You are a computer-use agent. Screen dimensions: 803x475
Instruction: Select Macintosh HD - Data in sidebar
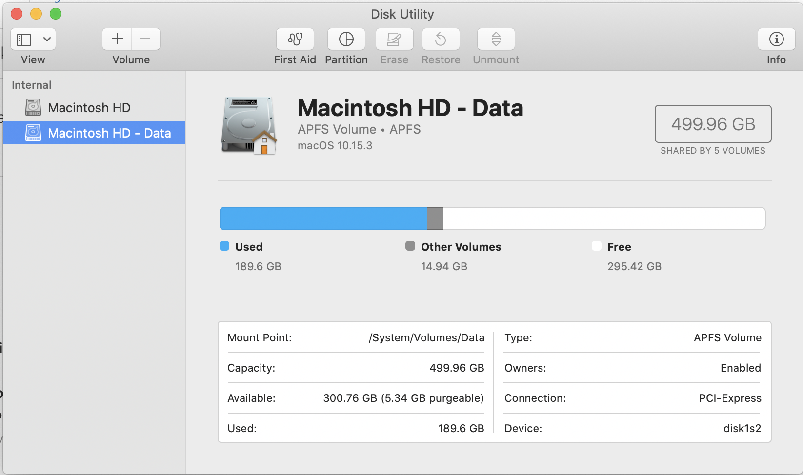click(x=94, y=133)
